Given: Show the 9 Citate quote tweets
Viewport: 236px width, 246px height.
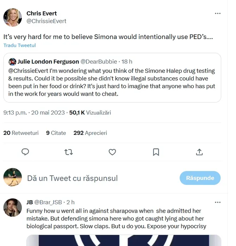Looking at the screenshot, I should (x=56, y=133).
